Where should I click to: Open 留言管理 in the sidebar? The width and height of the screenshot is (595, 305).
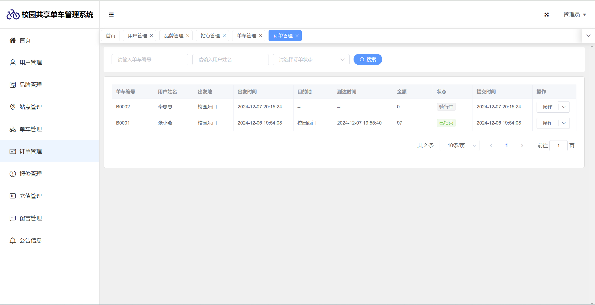click(x=31, y=218)
